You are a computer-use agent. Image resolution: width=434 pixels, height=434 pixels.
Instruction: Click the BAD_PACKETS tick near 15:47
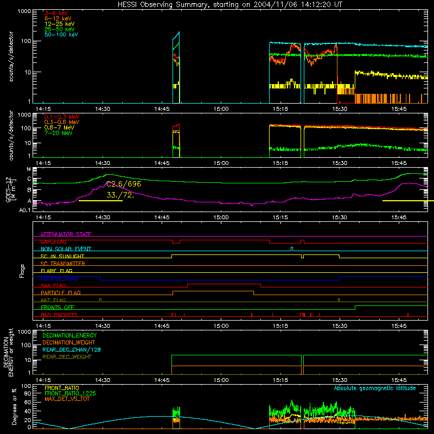pyautogui.click(x=408, y=315)
